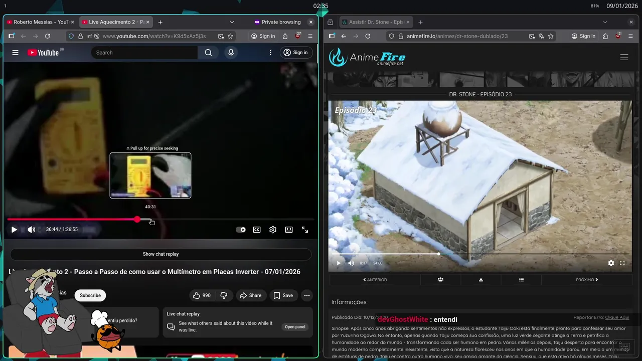Open new tab in YouTube window
The height and width of the screenshot is (361, 642).
coord(160,22)
